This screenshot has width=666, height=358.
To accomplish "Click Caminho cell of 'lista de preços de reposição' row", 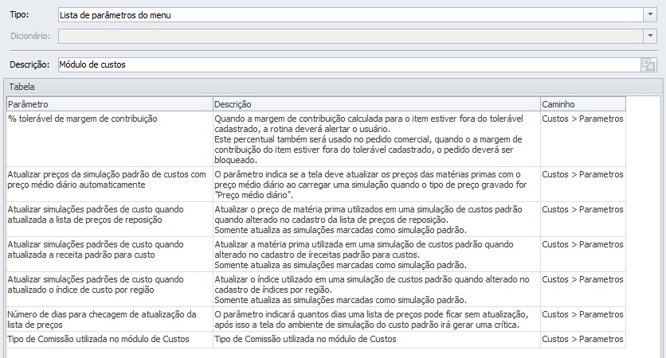I will [x=583, y=220].
